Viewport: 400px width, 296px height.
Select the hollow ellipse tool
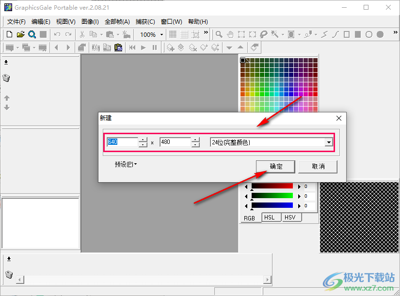pyautogui.click(x=369, y=34)
